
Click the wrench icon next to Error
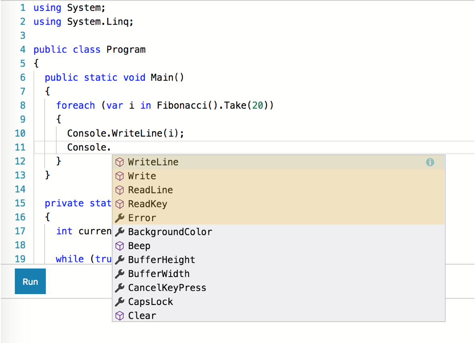point(119,218)
